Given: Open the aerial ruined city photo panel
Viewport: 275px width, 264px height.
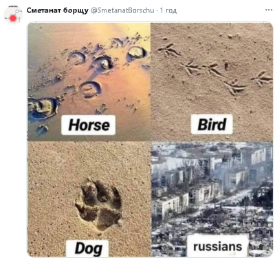Looking at the screenshot, I should click(x=212, y=199).
